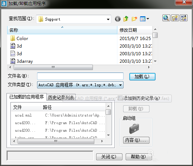
Task: Go back to the previous folder
Action: (x=118, y=19)
